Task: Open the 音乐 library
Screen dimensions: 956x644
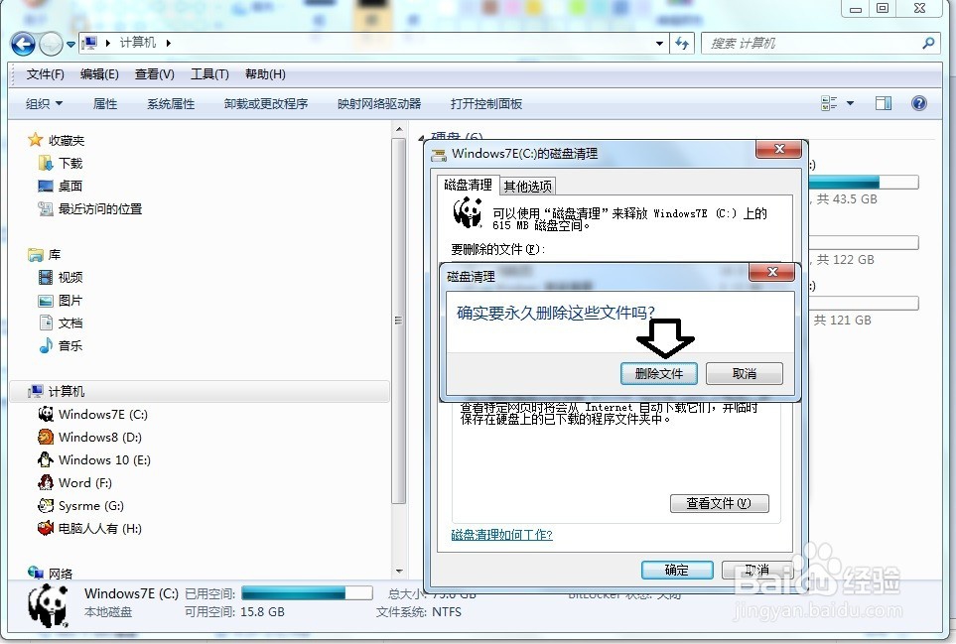Action: pos(61,346)
